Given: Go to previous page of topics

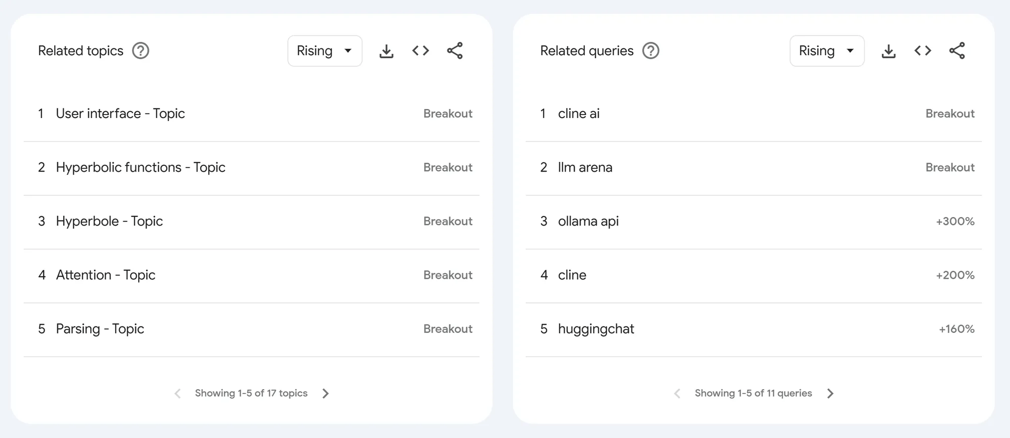Looking at the screenshot, I should (x=178, y=393).
